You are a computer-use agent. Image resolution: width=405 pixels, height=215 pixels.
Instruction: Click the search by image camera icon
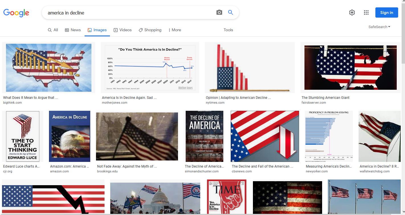click(x=219, y=12)
